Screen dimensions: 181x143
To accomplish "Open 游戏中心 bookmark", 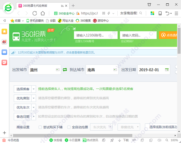I will click(101, 21).
